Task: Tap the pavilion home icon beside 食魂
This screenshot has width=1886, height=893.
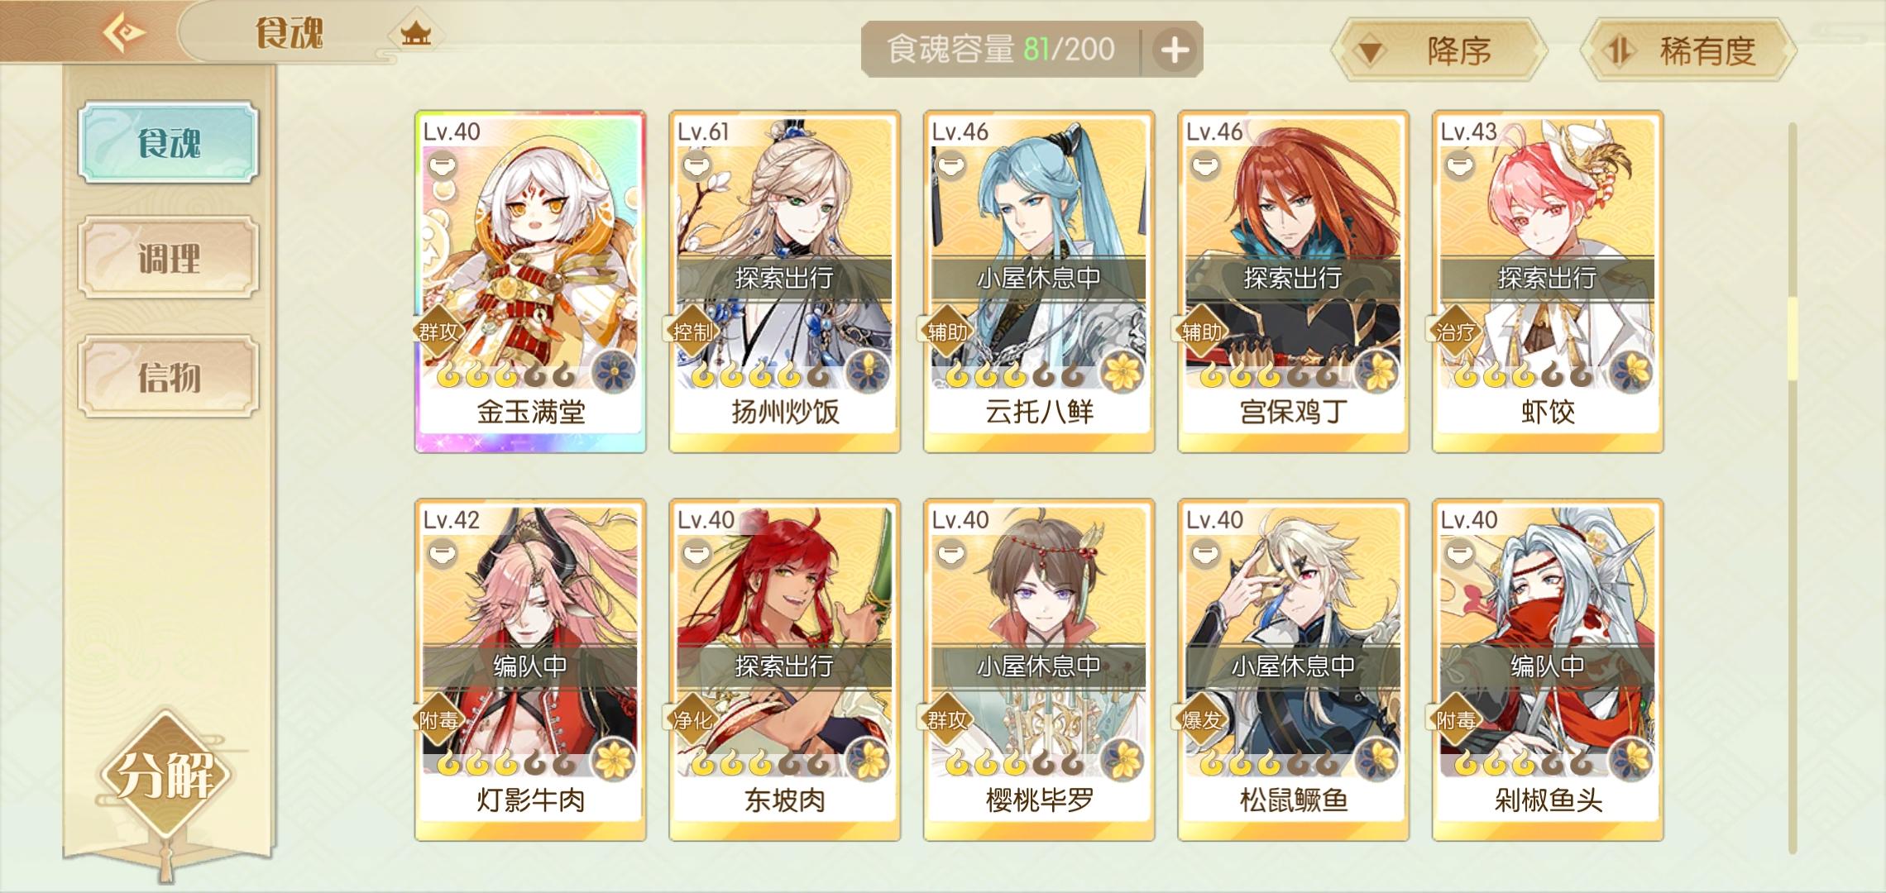Action: point(415,34)
